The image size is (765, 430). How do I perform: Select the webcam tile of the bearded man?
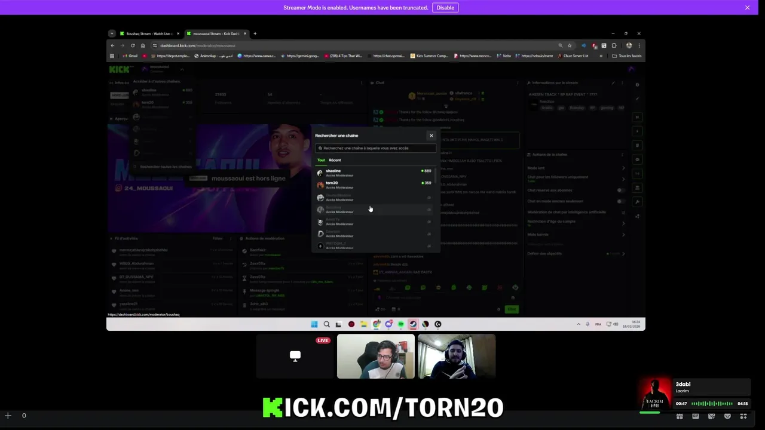[x=457, y=356]
